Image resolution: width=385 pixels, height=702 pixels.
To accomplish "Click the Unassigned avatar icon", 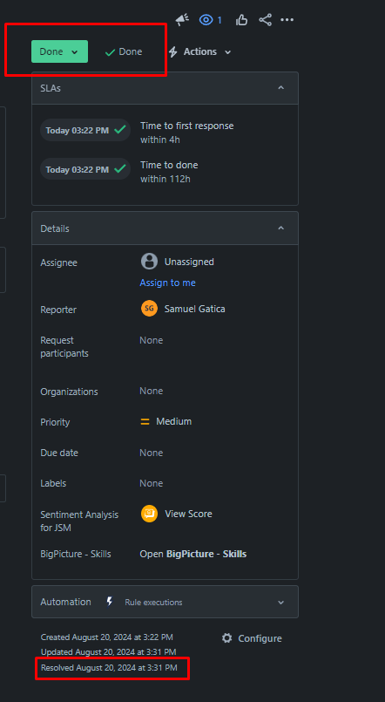I will tap(149, 262).
